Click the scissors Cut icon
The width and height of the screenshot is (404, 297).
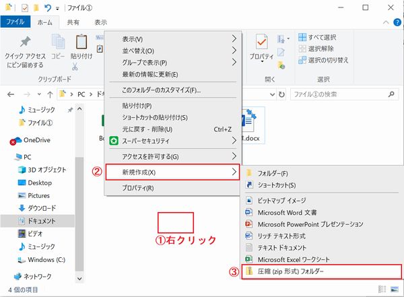tap(75, 67)
